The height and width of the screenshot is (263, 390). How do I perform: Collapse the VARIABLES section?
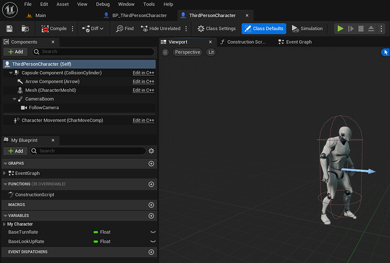(x=6, y=215)
